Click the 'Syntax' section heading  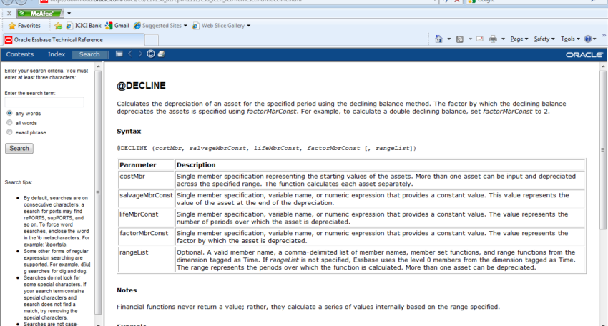point(129,132)
